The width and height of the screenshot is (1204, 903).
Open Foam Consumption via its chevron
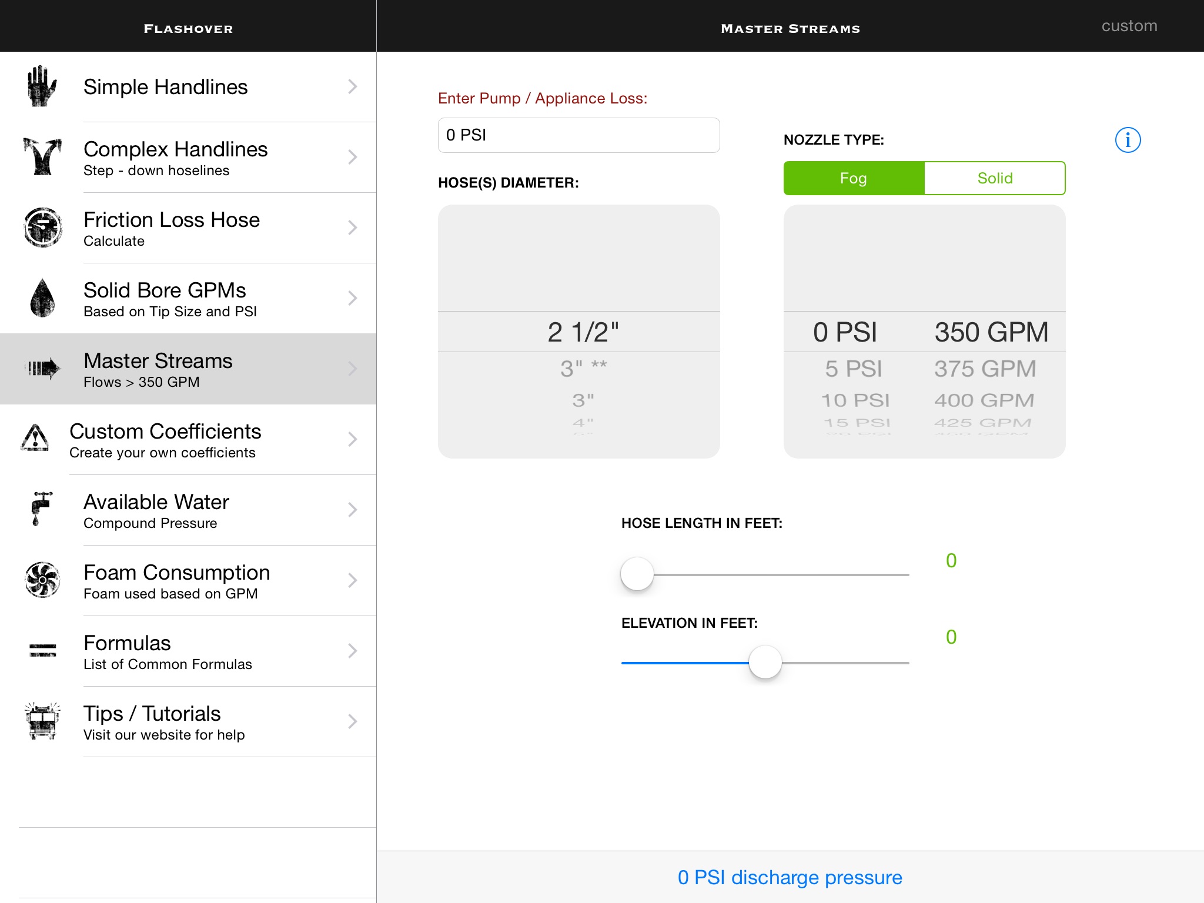(x=352, y=580)
